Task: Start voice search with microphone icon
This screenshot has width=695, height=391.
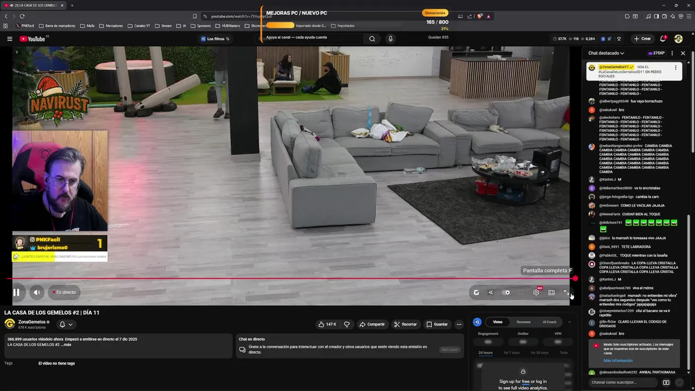Action: click(x=390, y=39)
